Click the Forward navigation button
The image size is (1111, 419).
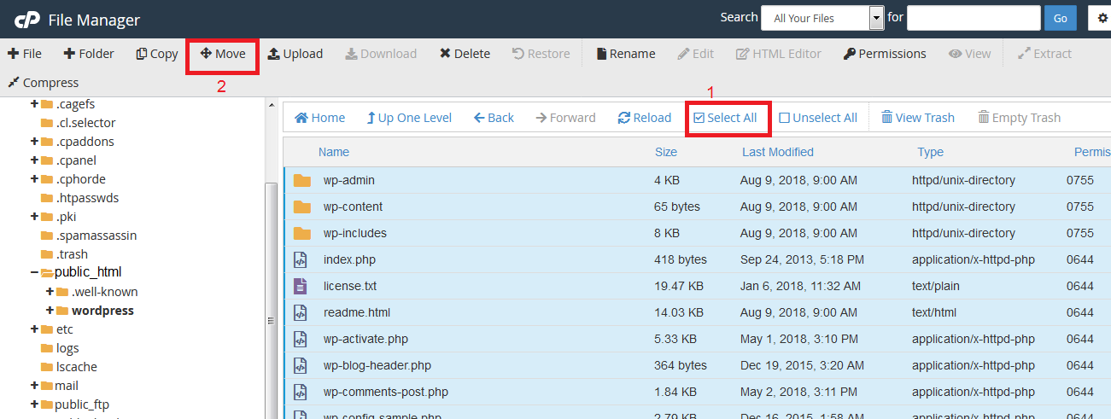(565, 118)
